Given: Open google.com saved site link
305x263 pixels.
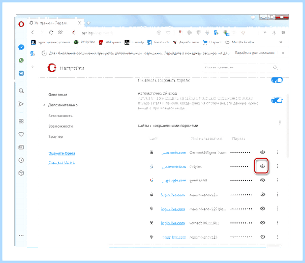Looking at the screenshot, I should point(174,181).
